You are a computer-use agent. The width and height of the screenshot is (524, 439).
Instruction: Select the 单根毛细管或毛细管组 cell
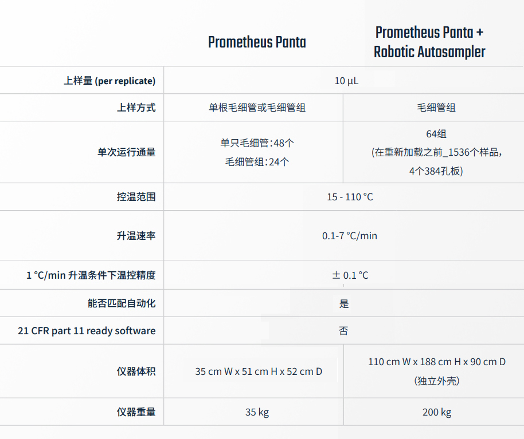click(257, 108)
